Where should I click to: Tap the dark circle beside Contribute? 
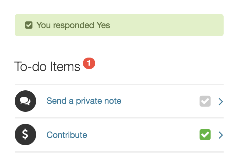(x=25, y=135)
